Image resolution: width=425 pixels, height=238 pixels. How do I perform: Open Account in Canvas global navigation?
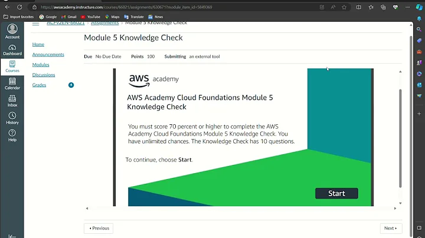coord(12,31)
